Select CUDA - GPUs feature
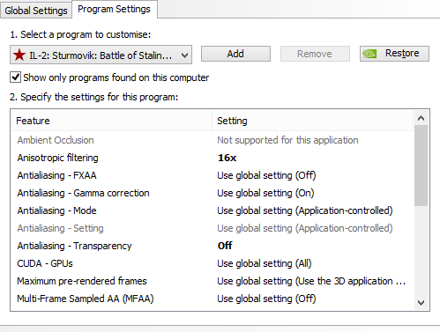The image size is (440, 332). pyautogui.click(x=45, y=263)
